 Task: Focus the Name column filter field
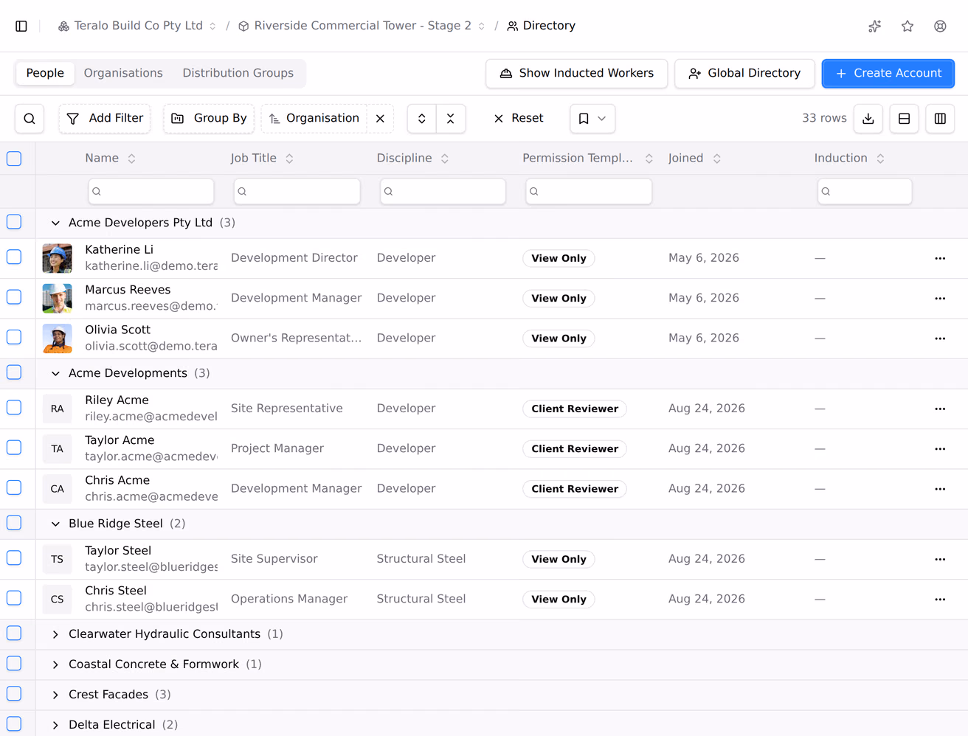151,192
